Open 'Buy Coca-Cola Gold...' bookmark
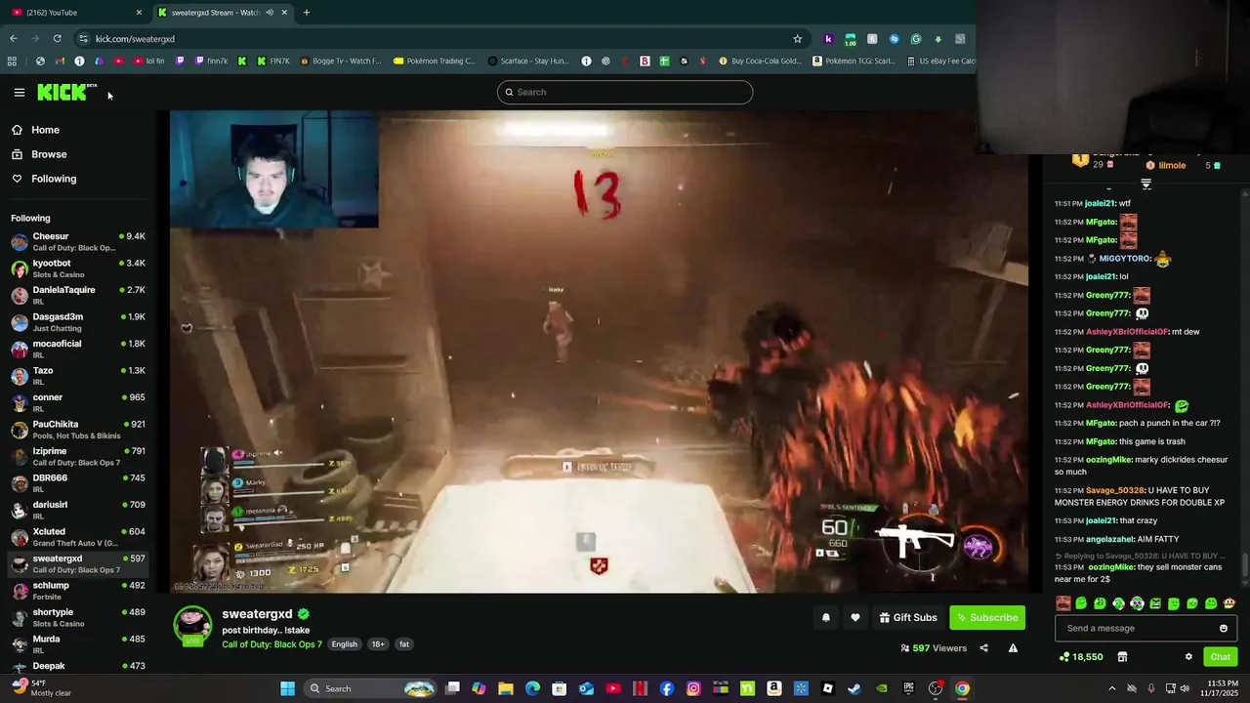This screenshot has height=703, width=1250. [x=760, y=61]
